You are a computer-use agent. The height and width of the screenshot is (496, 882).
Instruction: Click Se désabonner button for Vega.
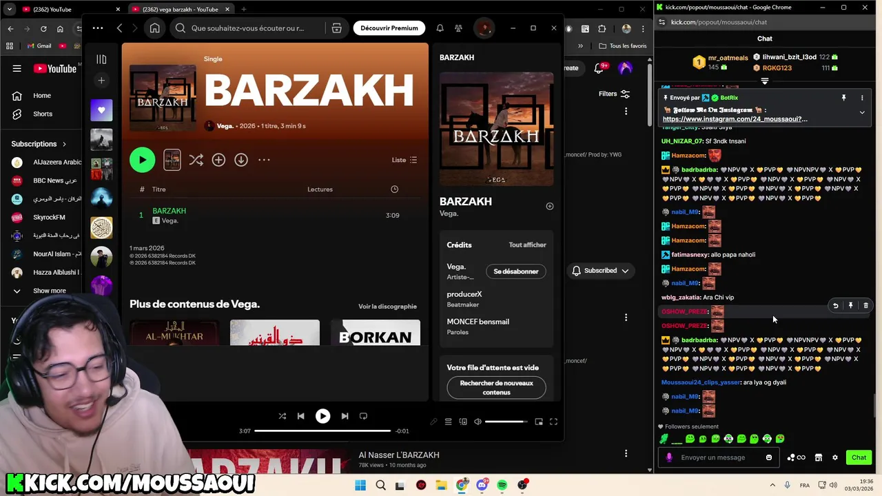pyautogui.click(x=516, y=271)
